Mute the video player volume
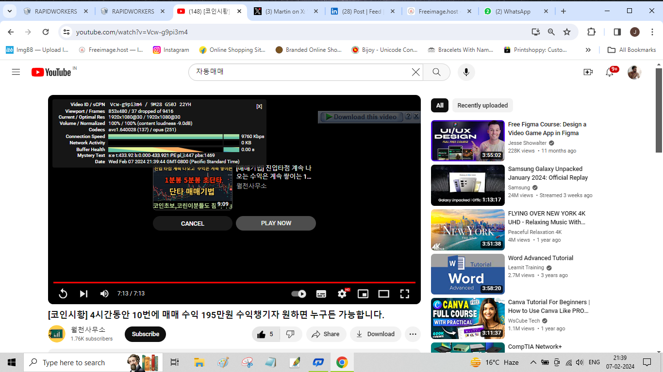663x372 pixels. pos(104,294)
